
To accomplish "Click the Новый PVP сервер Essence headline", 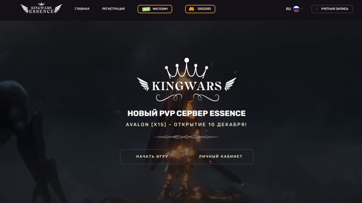I will tap(186, 113).
